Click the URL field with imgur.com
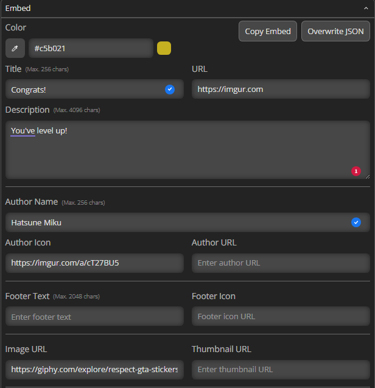This screenshot has width=375, height=388. 281,90
